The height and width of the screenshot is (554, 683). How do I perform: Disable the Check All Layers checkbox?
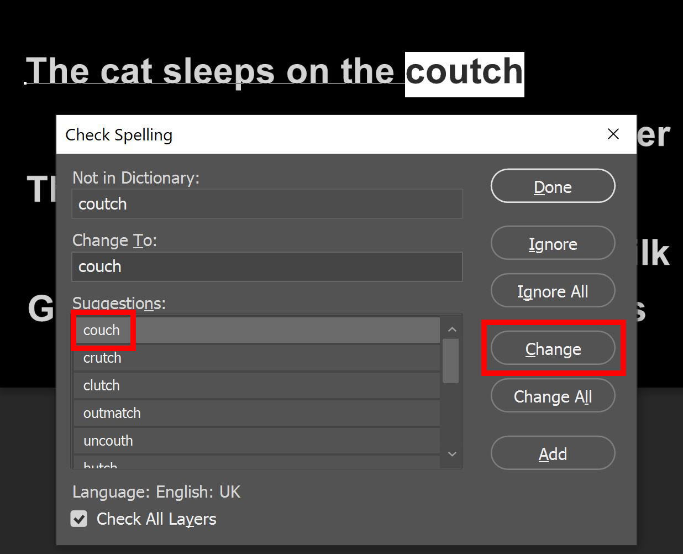(x=79, y=519)
